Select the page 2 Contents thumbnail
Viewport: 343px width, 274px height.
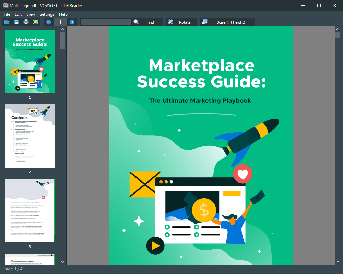pos(30,136)
